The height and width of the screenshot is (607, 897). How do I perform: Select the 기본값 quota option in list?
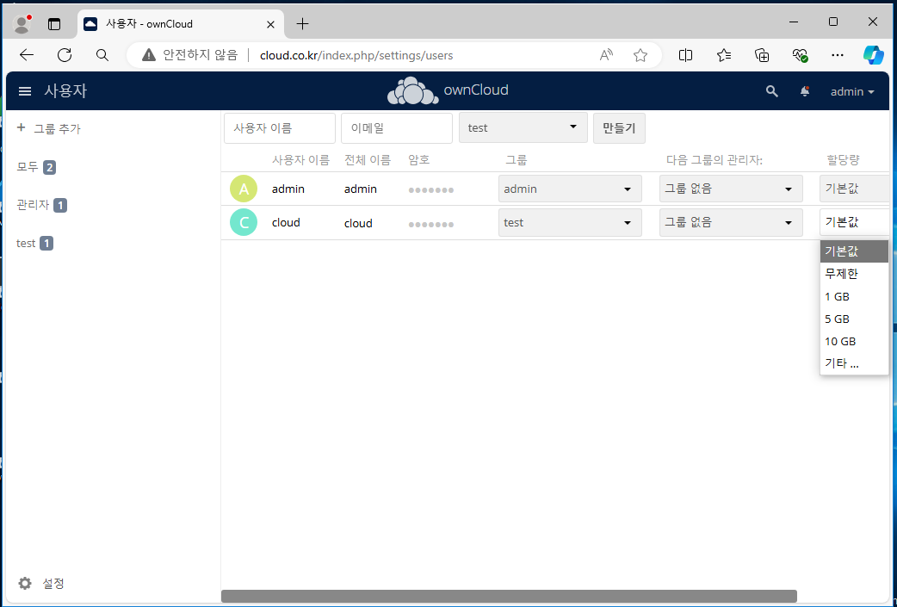point(854,251)
